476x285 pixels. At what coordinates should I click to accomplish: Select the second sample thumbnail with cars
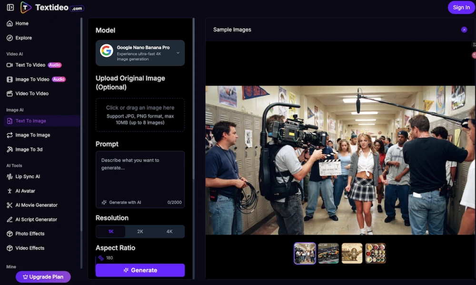[328, 253]
